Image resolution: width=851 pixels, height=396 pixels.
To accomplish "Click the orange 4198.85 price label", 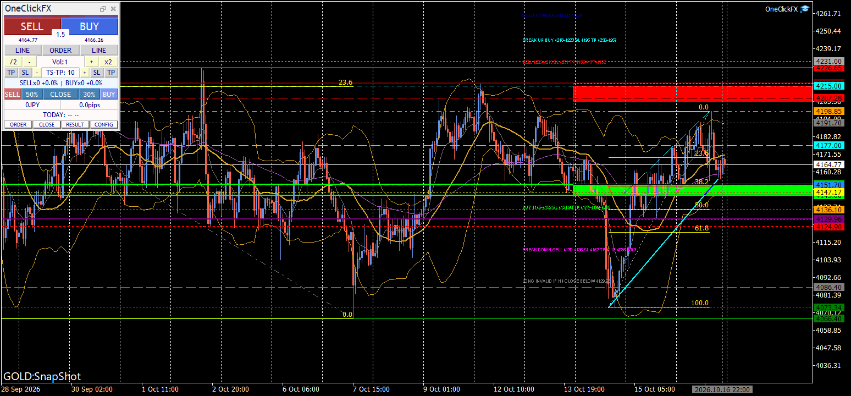I will click(x=828, y=111).
